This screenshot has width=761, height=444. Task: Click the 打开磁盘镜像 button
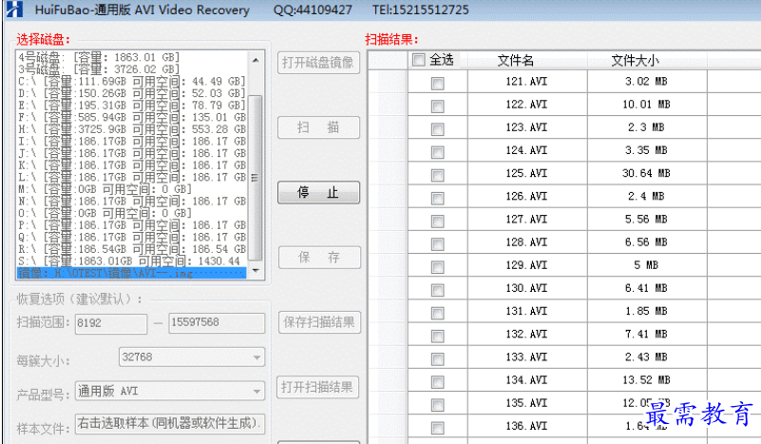point(318,63)
